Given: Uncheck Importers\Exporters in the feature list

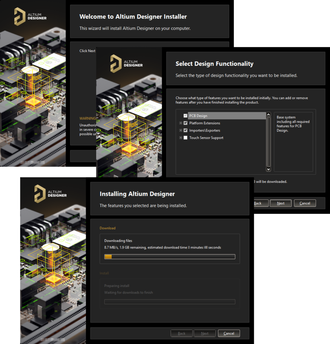Looking at the screenshot, I should point(186,130).
